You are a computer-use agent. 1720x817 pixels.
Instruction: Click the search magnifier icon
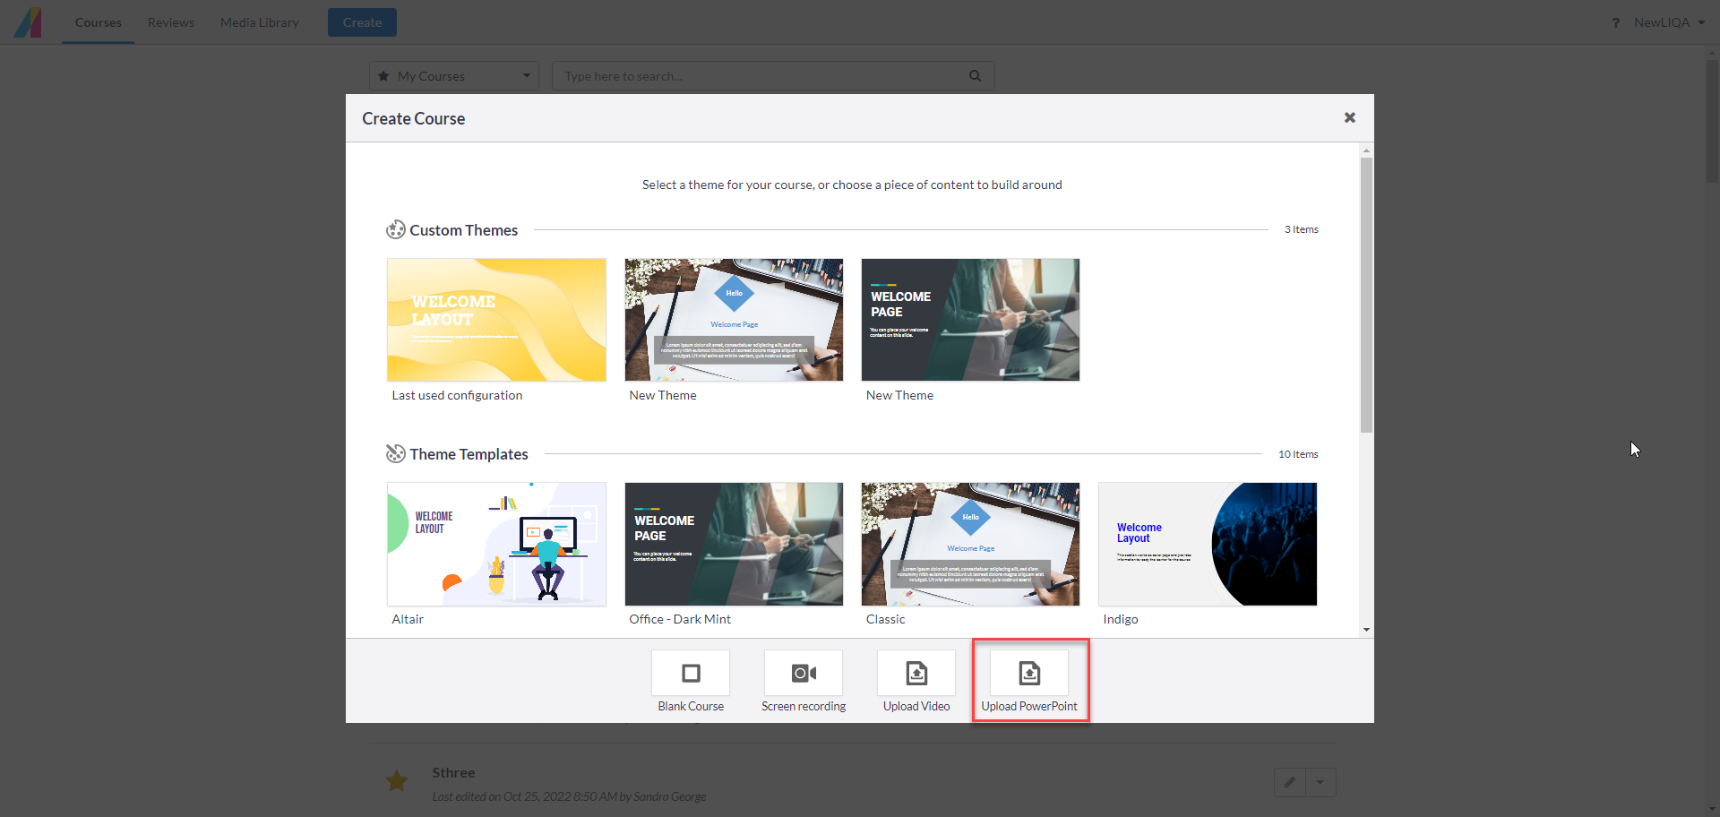point(975,76)
